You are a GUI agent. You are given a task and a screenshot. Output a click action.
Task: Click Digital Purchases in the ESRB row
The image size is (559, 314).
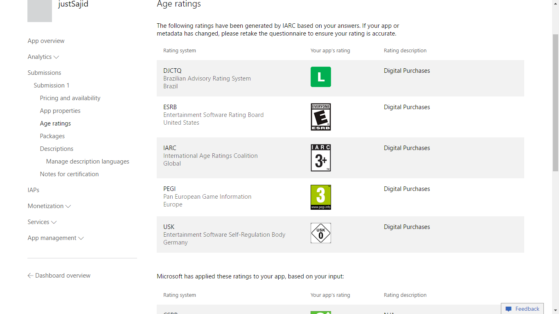tap(407, 107)
